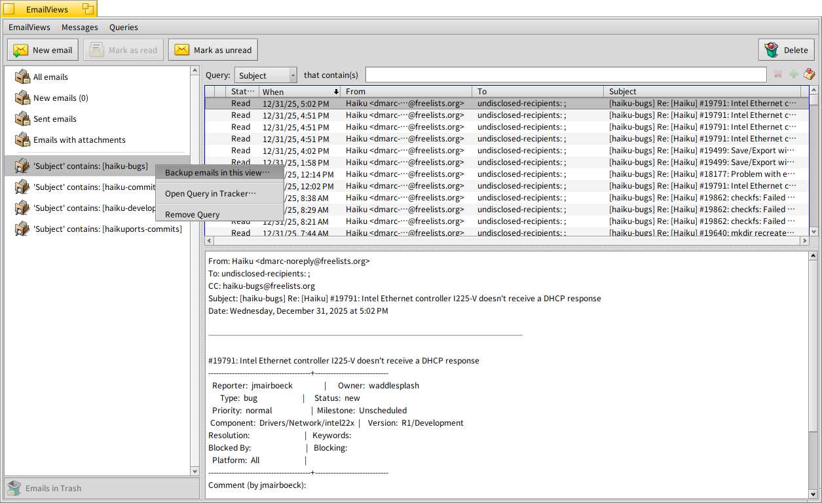Sort emails by the When column
Image resolution: width=822 pixels, height=503 pixels.
299,92
